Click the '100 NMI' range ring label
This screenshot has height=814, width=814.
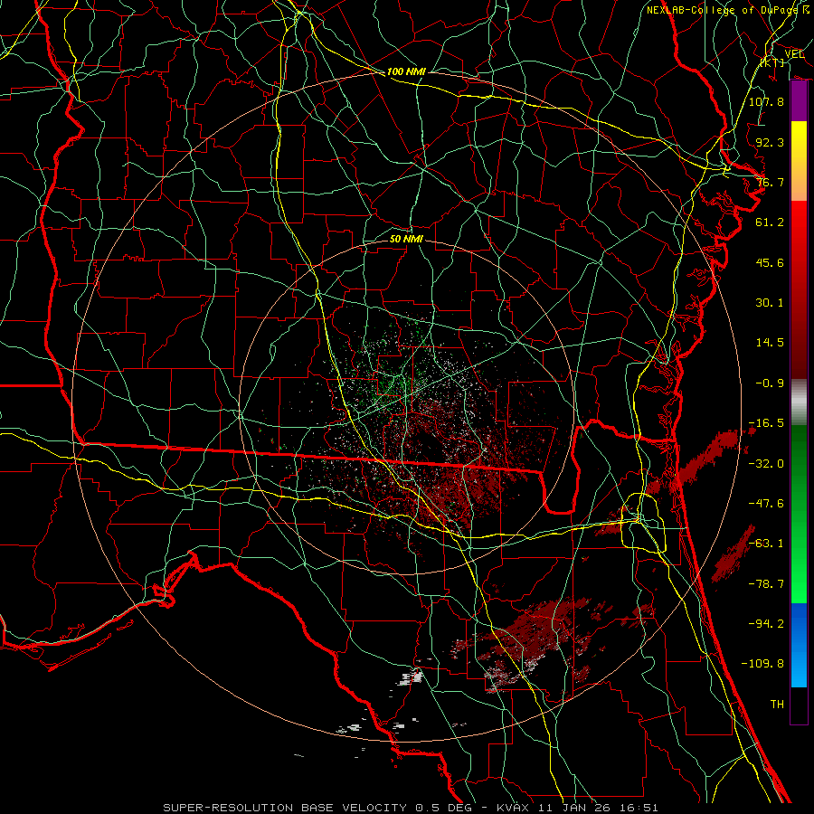[x=406, y=71]
